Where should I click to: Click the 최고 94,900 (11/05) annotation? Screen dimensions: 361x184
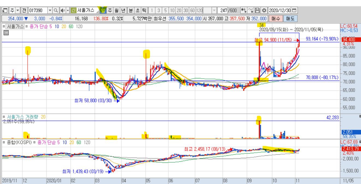click(273, 40)
